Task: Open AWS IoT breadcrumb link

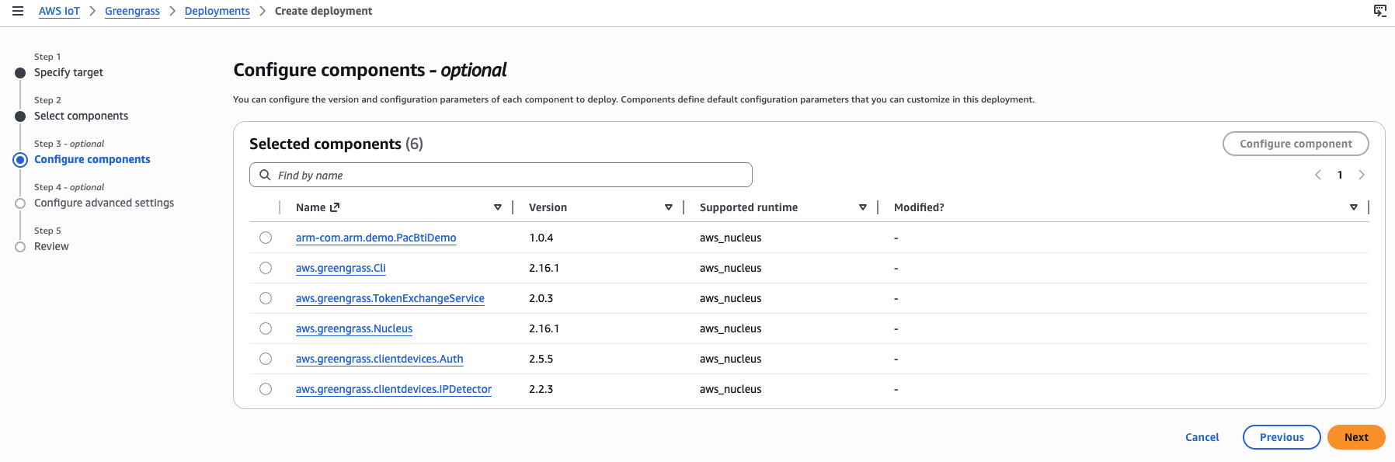Action: click(59, 11)
